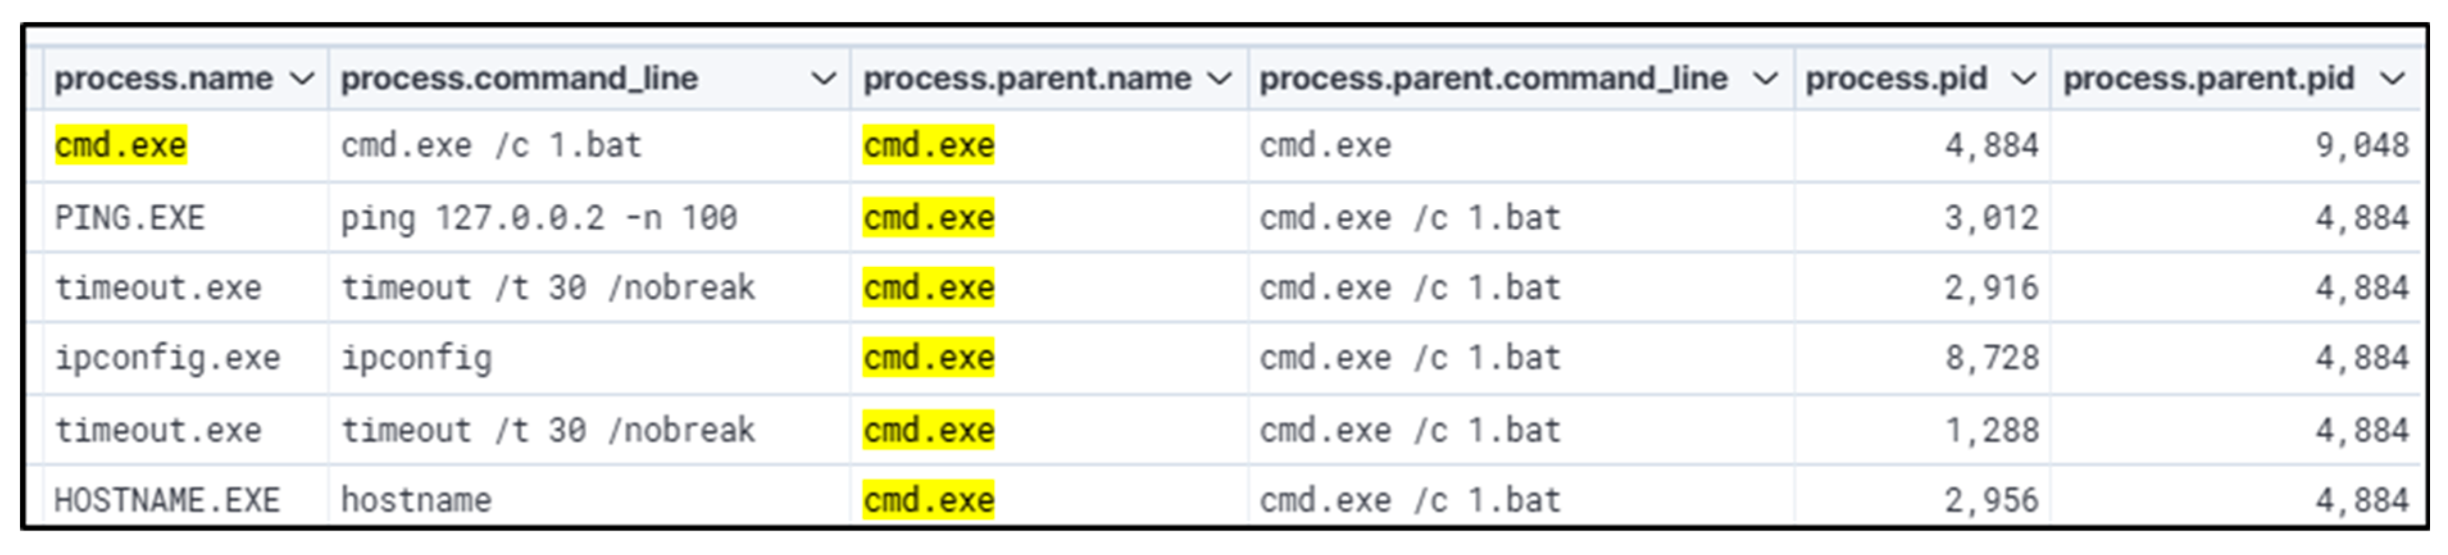
Task: Click the highlighted cmd.exe in process.name column
Action: pyautogui.click(x=120, y=145)
